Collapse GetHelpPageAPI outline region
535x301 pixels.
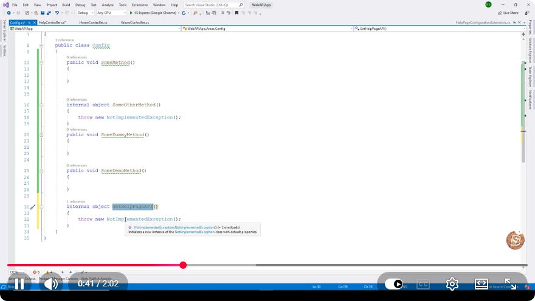[x=41, y=207]
